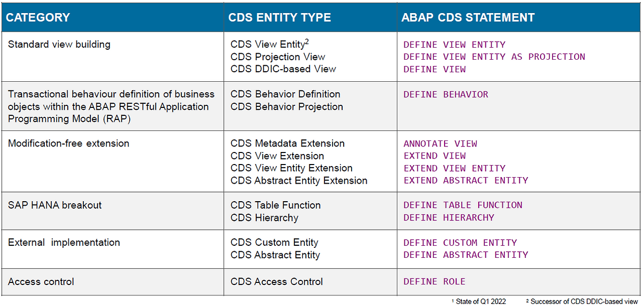Click the CDS Projection View entry
The image size is (643, 306).
(x=278, y=57)
